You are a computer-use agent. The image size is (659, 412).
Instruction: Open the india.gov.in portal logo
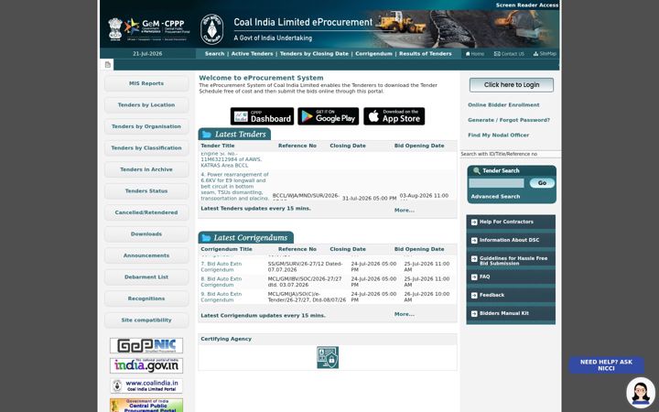pyautogui.click(x=146, y=365)
